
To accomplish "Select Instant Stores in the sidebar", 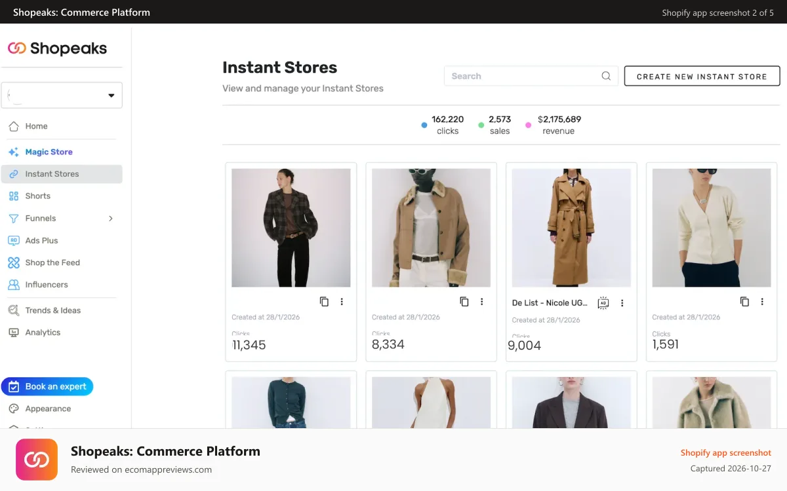I will click(x=62, y=174).
